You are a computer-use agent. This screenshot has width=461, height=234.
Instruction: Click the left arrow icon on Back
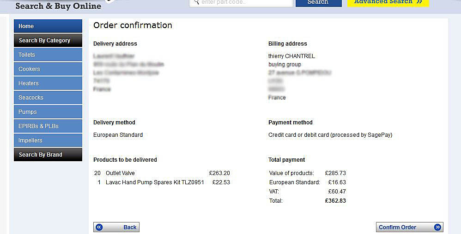pyautogui.click(x=99, y=227)
